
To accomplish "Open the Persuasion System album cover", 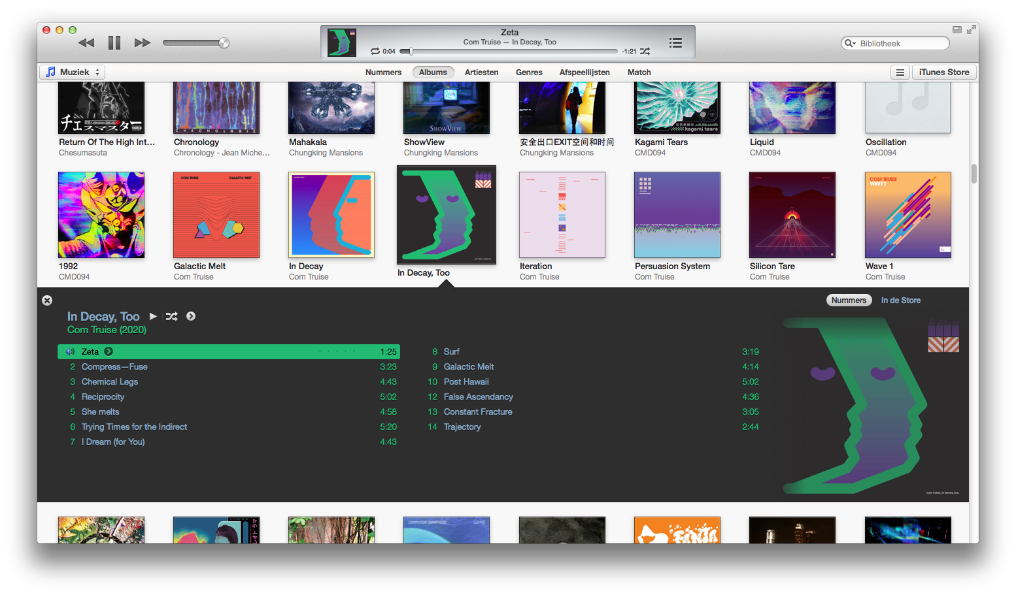I will [x=677, y=215].
